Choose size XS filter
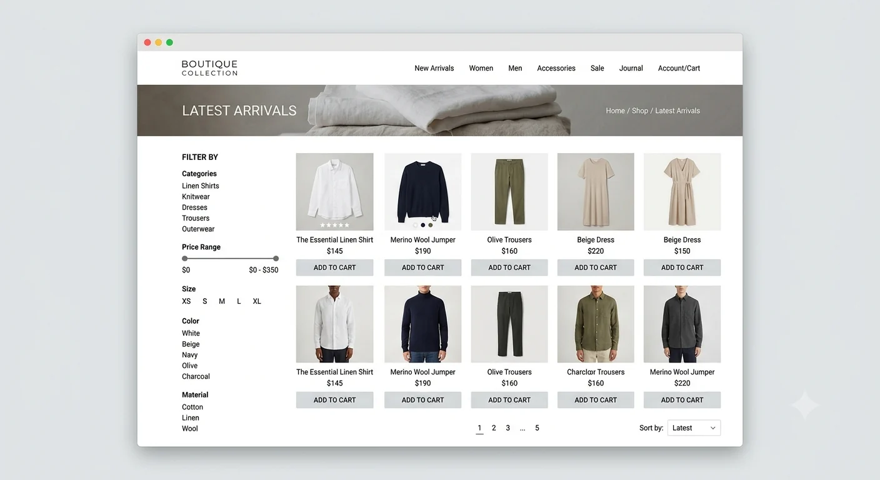 [x=186, y=301]
